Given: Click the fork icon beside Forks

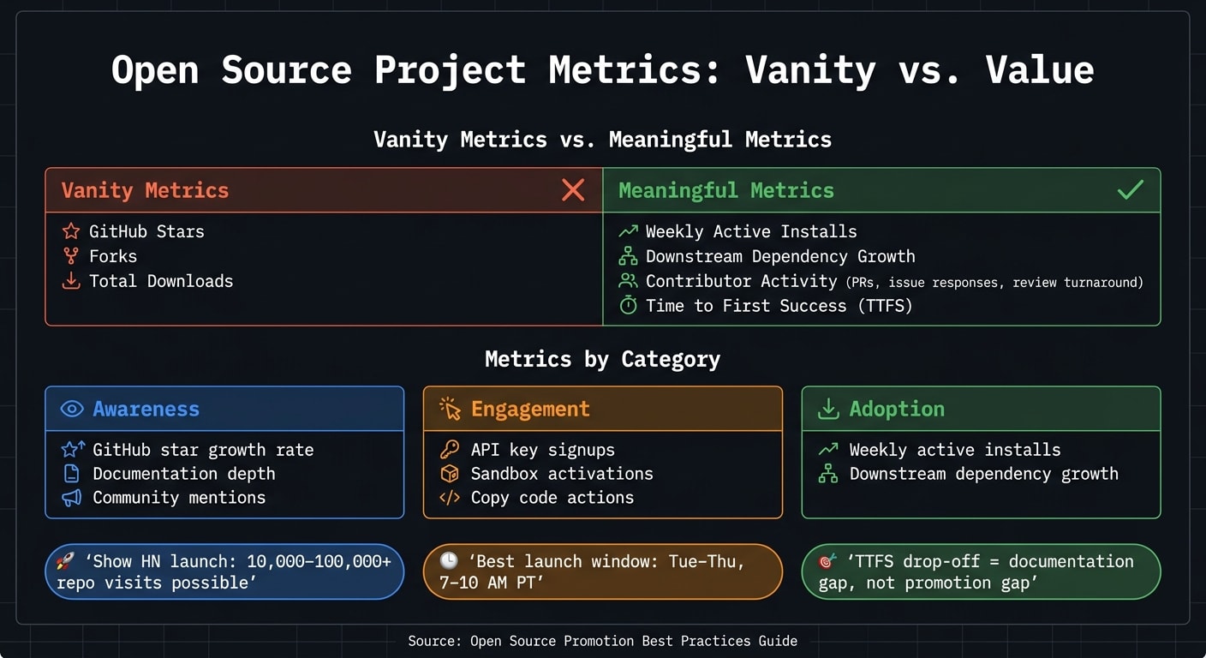Looking at the screenshot, I should tap(71, 256).
